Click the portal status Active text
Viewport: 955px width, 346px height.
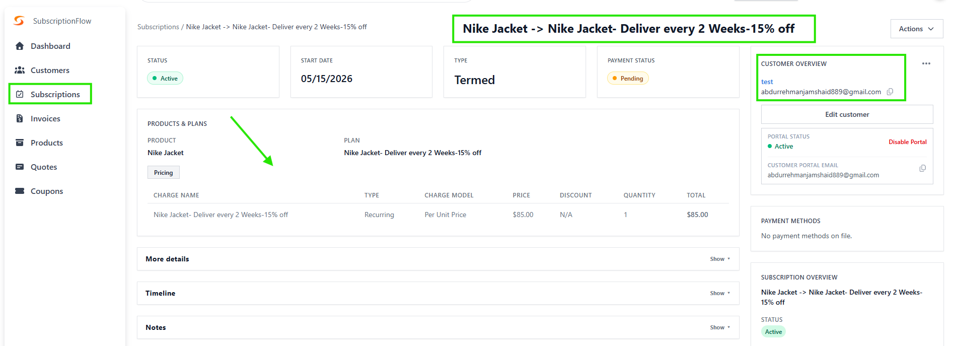(x=783, y=146)
